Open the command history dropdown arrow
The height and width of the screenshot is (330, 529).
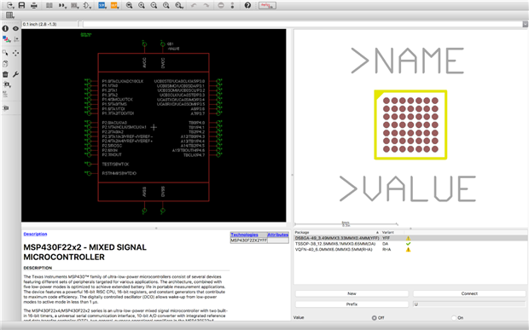[x=526, y=24]
